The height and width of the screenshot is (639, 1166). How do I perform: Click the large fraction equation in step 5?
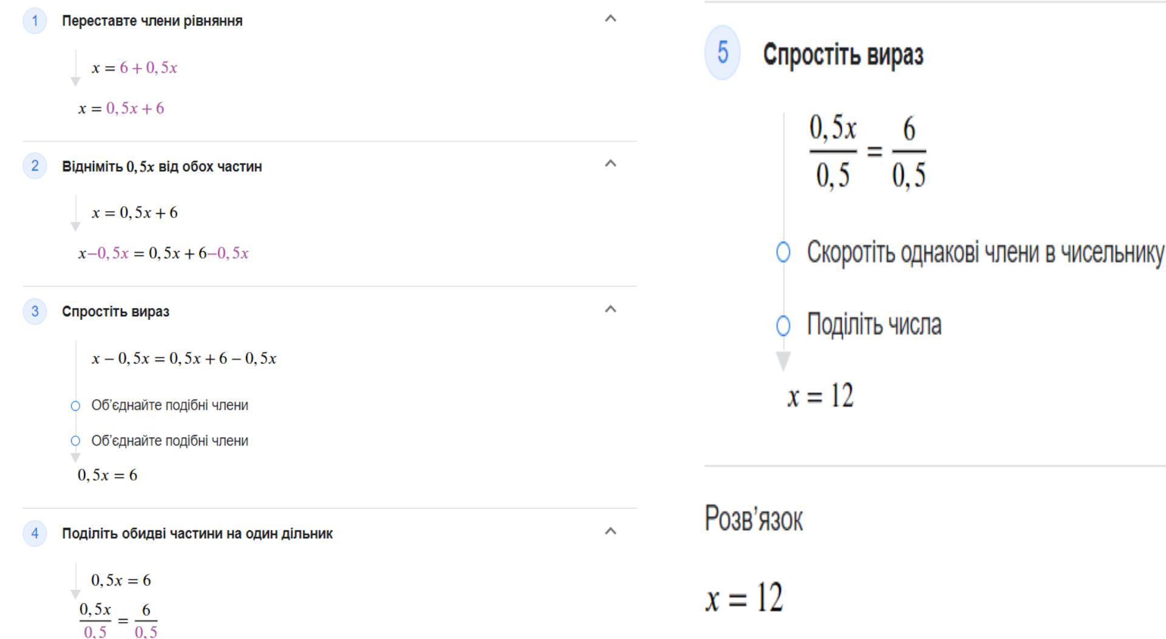pos(867,152)
